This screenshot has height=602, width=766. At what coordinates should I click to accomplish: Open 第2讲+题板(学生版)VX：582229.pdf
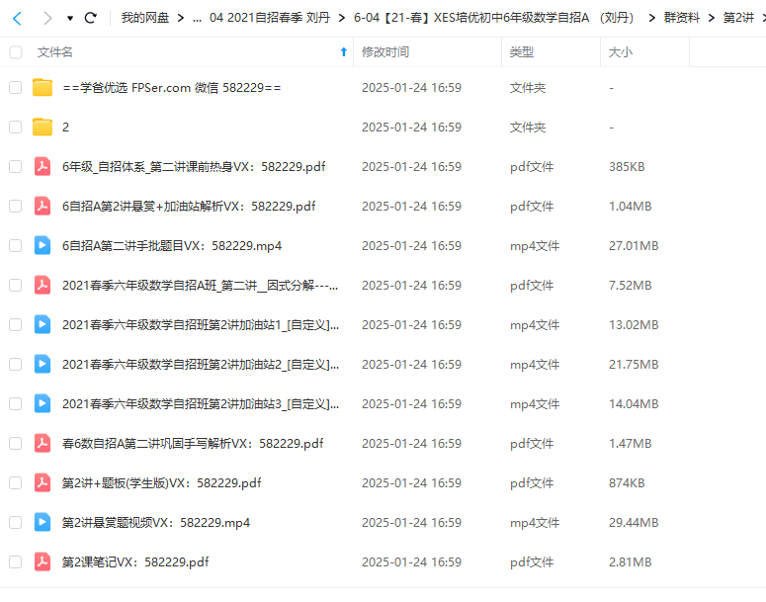[161, 482]
